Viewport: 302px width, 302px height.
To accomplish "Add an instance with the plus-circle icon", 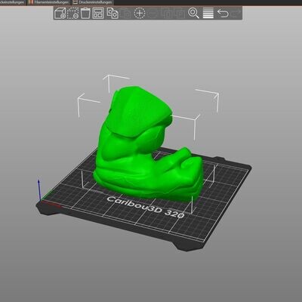I will point(140,13).
